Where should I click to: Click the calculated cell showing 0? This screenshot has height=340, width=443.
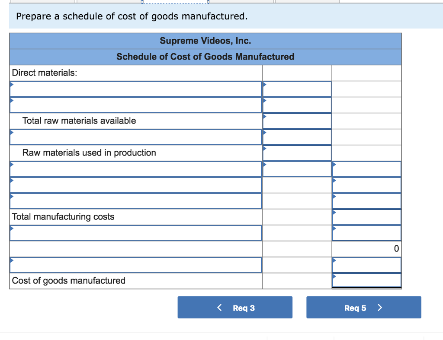tap(367, 249)
